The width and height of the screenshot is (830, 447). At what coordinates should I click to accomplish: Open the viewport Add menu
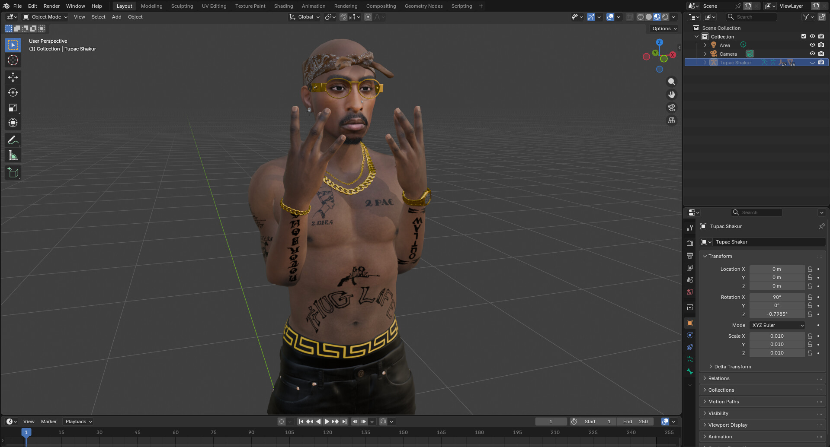coord(117,17)
